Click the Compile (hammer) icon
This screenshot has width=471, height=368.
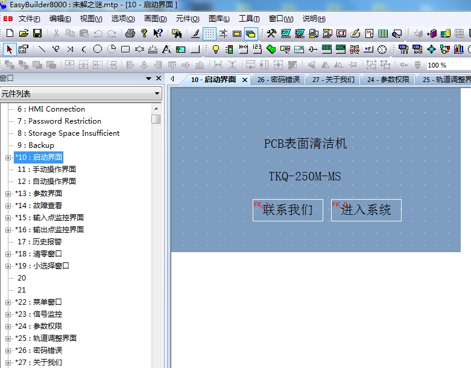[271, 34]
